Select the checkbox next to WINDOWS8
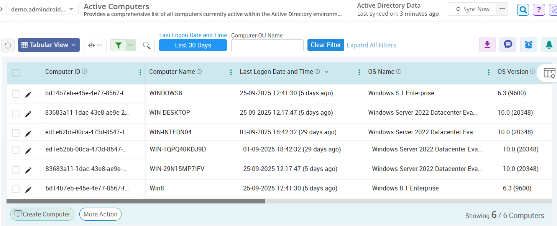Screen dimensions: 557x226 (x=15, y=94)
